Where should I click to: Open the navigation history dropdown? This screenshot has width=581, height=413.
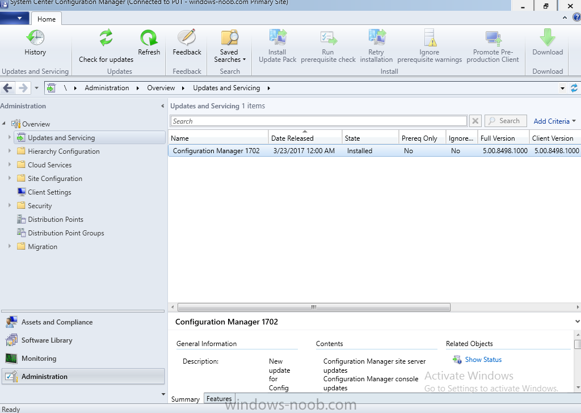[x=36, y=88]
